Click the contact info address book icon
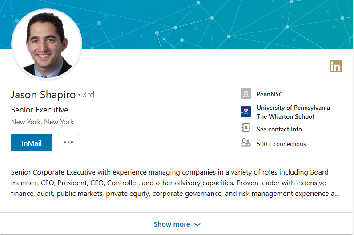Viewport: 354px width, 235px height. (245, 127)
